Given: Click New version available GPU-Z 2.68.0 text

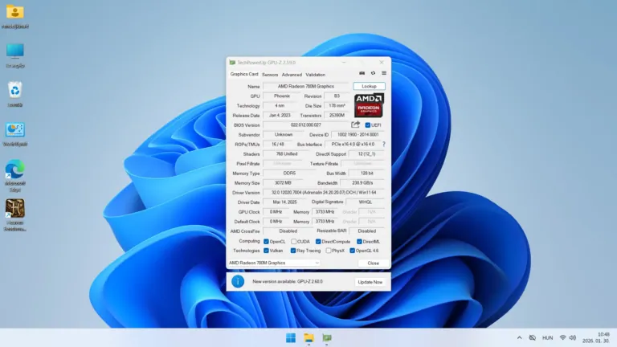Looking at the screenshot, I should (x=288, y=282).
